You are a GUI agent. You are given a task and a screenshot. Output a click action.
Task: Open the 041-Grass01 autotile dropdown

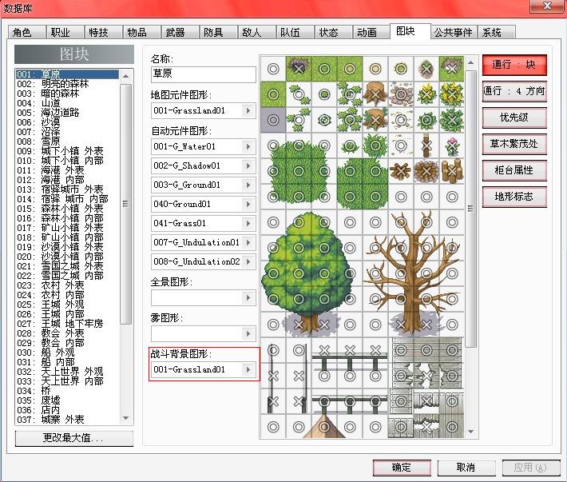click(x=248, y=223)
